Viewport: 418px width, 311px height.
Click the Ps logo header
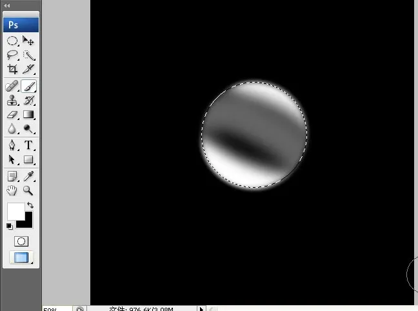(21, 25)
